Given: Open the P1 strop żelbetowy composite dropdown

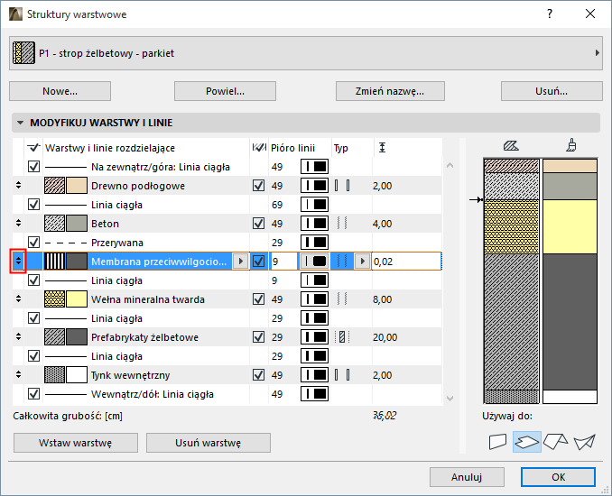Looking at the screenshot, I should click(306, 54).
